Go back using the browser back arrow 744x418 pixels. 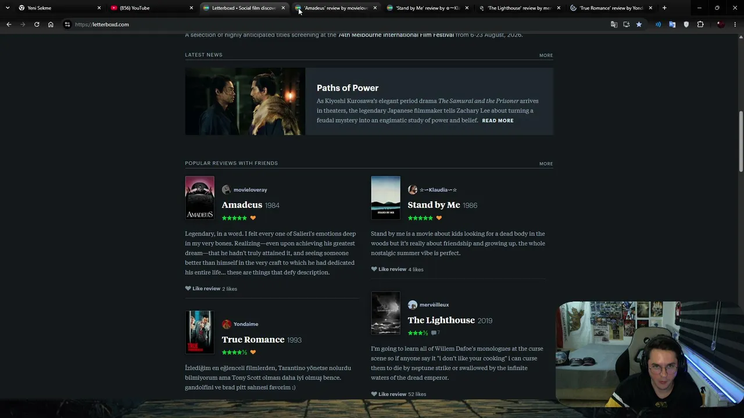9,24
